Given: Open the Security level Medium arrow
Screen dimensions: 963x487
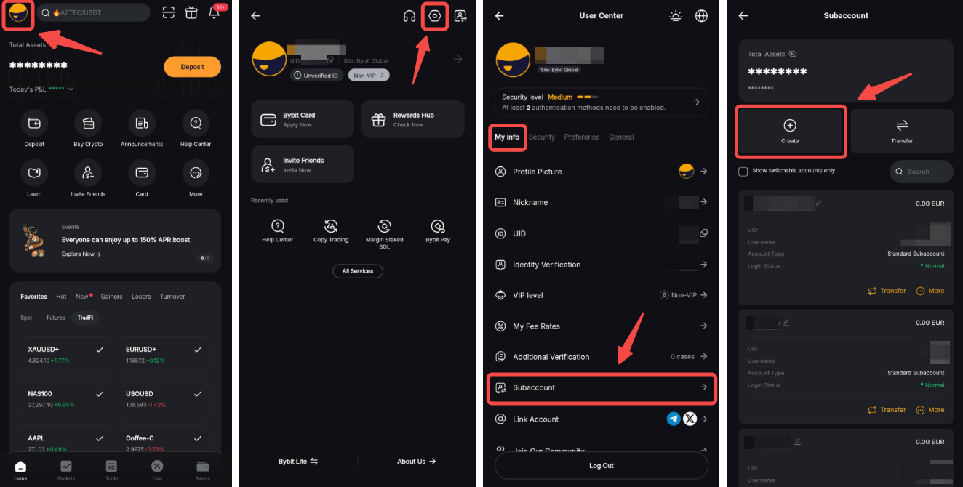Looking at the screenshot, I should (x=696, y=102).
